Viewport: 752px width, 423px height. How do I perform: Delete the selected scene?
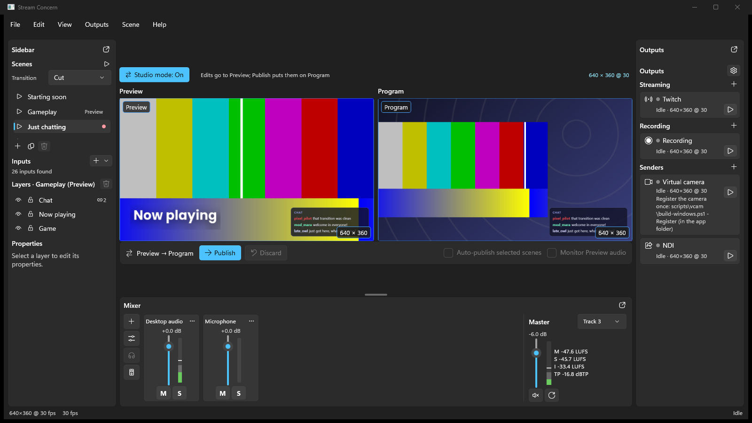(44, 146)
